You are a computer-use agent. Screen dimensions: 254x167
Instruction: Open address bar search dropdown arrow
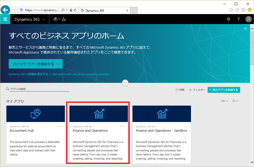pos(67,10)
